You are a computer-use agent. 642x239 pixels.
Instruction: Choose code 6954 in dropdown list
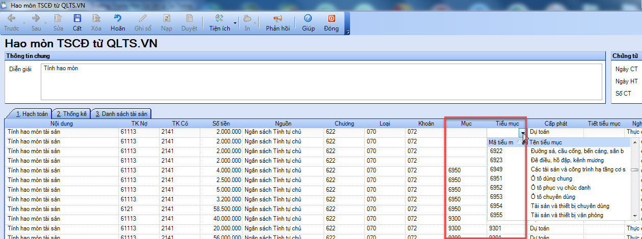pyautogui.click(x=496, y=206)
